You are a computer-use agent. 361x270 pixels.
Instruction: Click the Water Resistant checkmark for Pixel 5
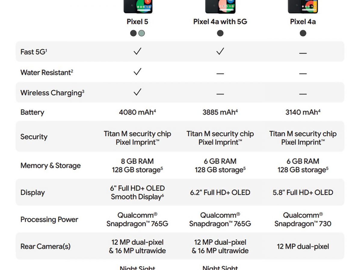137,72
